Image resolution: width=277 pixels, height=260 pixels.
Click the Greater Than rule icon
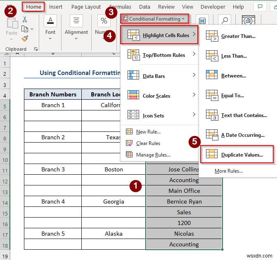(x=212, y=36)
